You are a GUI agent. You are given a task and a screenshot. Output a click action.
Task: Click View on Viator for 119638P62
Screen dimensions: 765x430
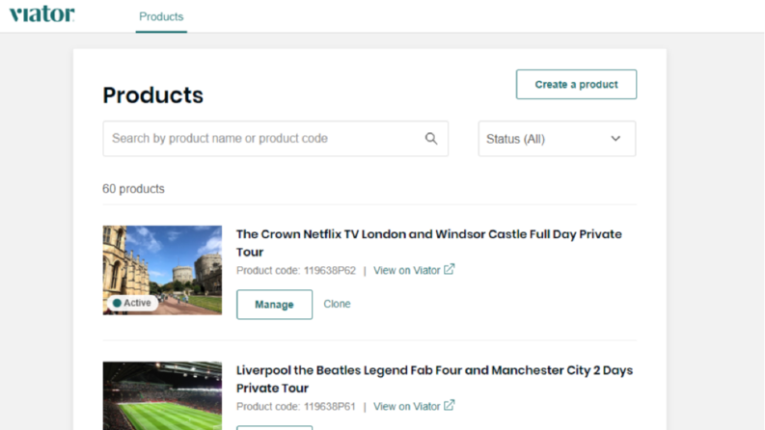[x=407, y=271]
